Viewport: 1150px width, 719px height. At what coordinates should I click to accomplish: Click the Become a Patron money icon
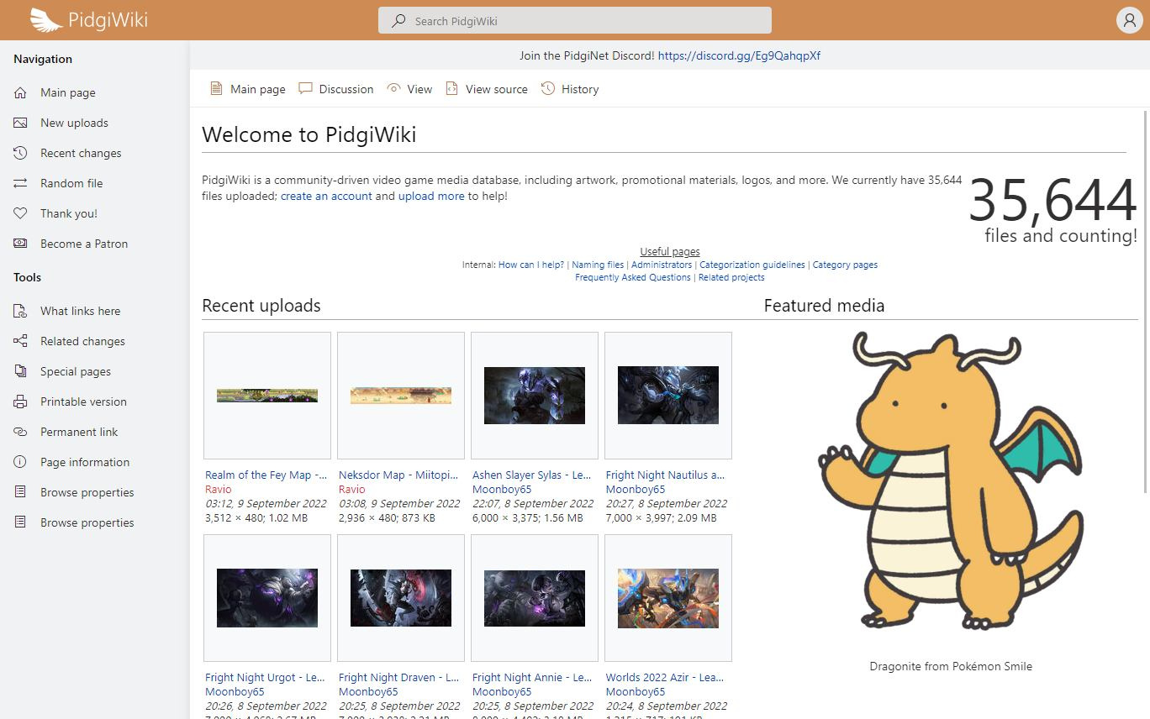20,244
